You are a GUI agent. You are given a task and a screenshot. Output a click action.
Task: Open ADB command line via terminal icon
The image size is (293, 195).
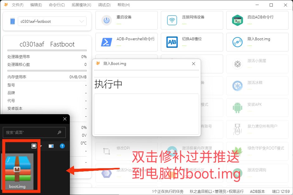click(237, 20)
